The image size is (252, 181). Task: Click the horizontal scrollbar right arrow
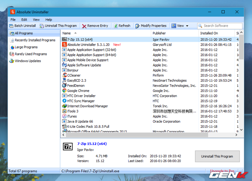pyautogui.click(x=236, y=135)
